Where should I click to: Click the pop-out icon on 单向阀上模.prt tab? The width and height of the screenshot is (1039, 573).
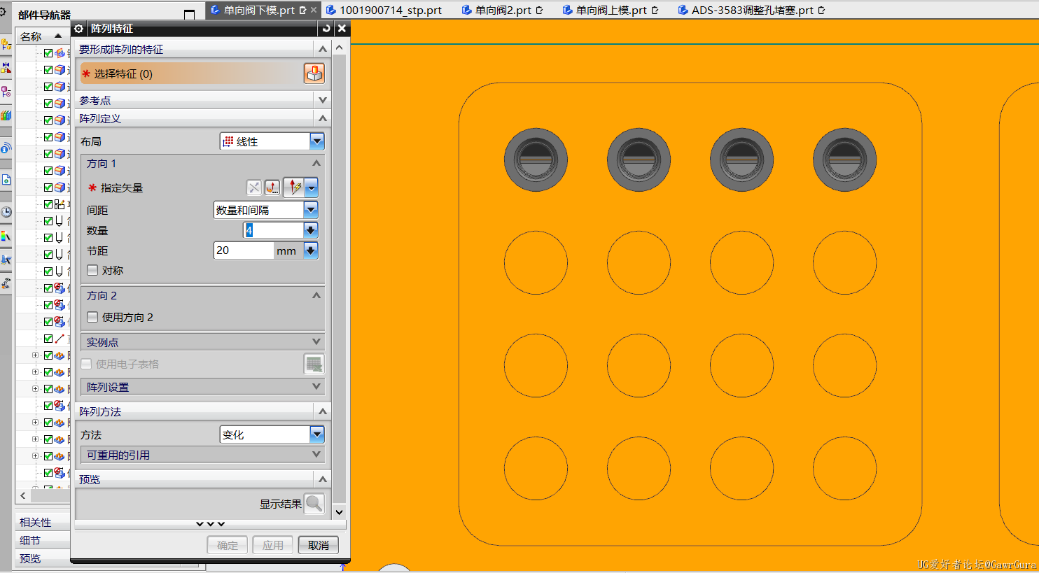point(655,10)
